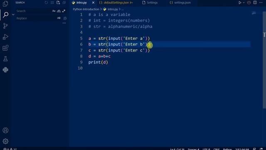Toggle Match Case in search box

54,11
